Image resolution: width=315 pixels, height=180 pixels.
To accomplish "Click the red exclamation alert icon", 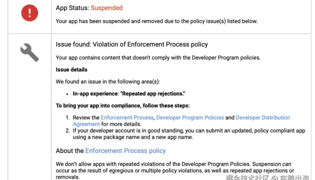I will click(x=29, y=13).
